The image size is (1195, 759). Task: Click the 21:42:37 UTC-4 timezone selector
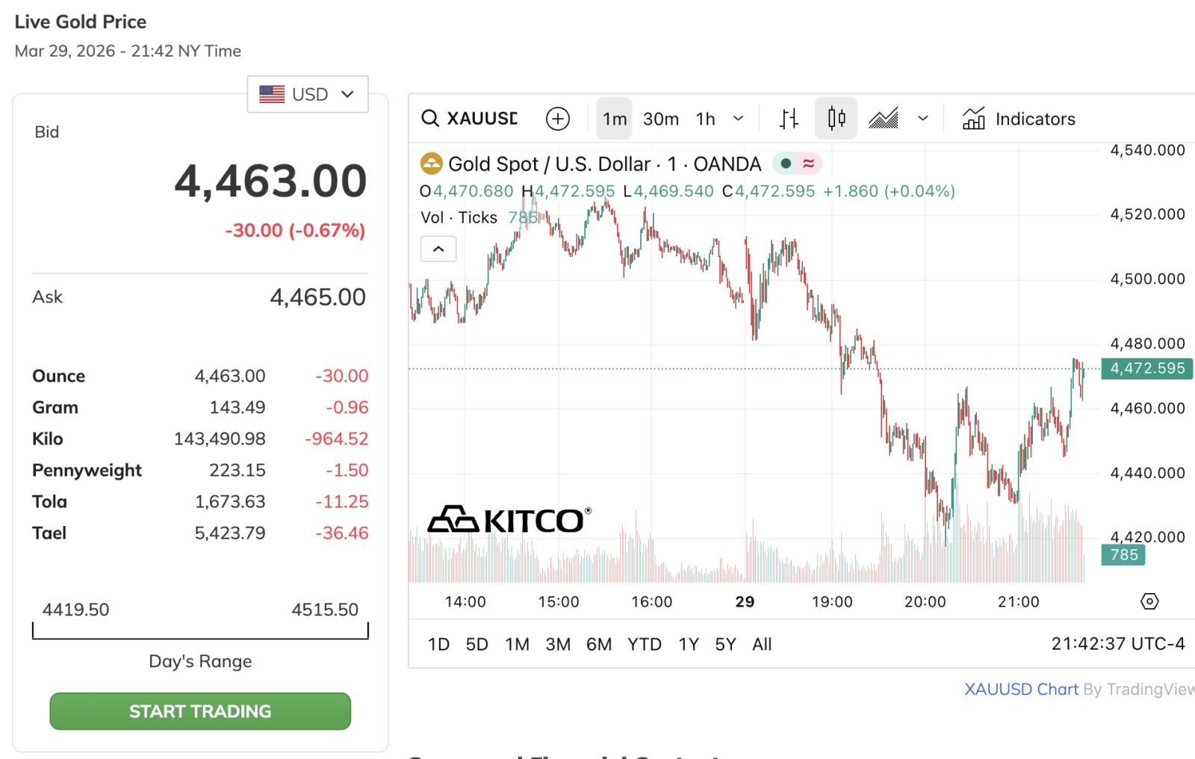(x=1117, y=644)
